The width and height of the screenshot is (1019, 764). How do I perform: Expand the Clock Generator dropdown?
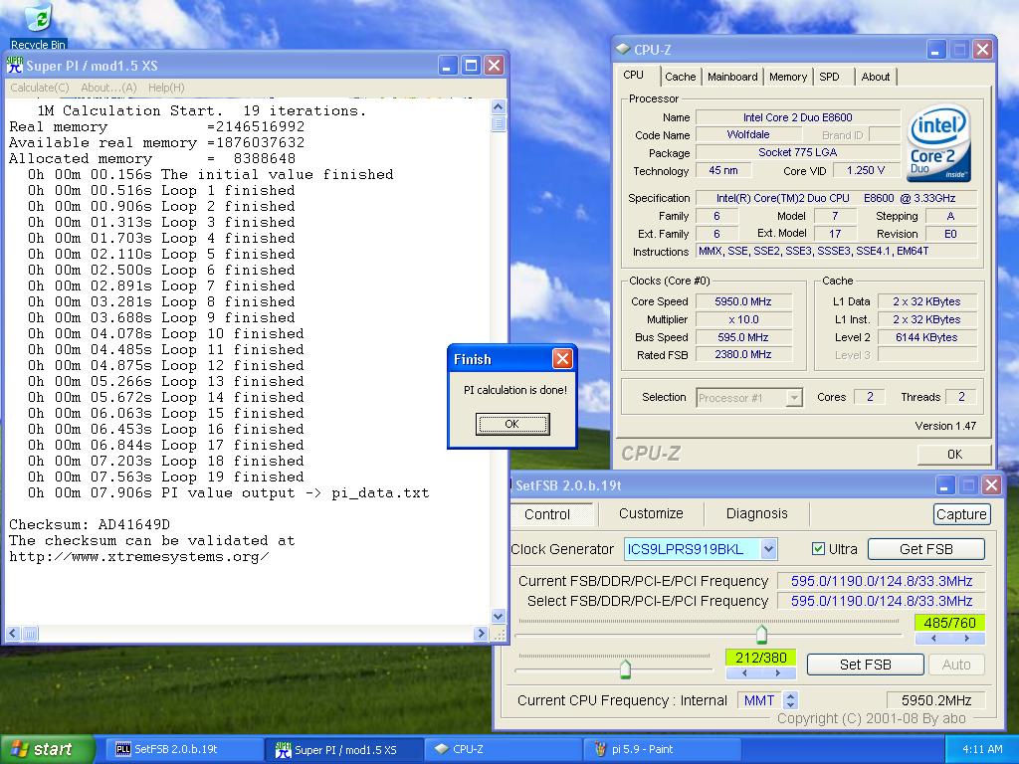[768, 549]
